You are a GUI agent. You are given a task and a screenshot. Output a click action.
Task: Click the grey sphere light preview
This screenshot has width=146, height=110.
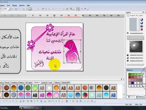(136, 46)
